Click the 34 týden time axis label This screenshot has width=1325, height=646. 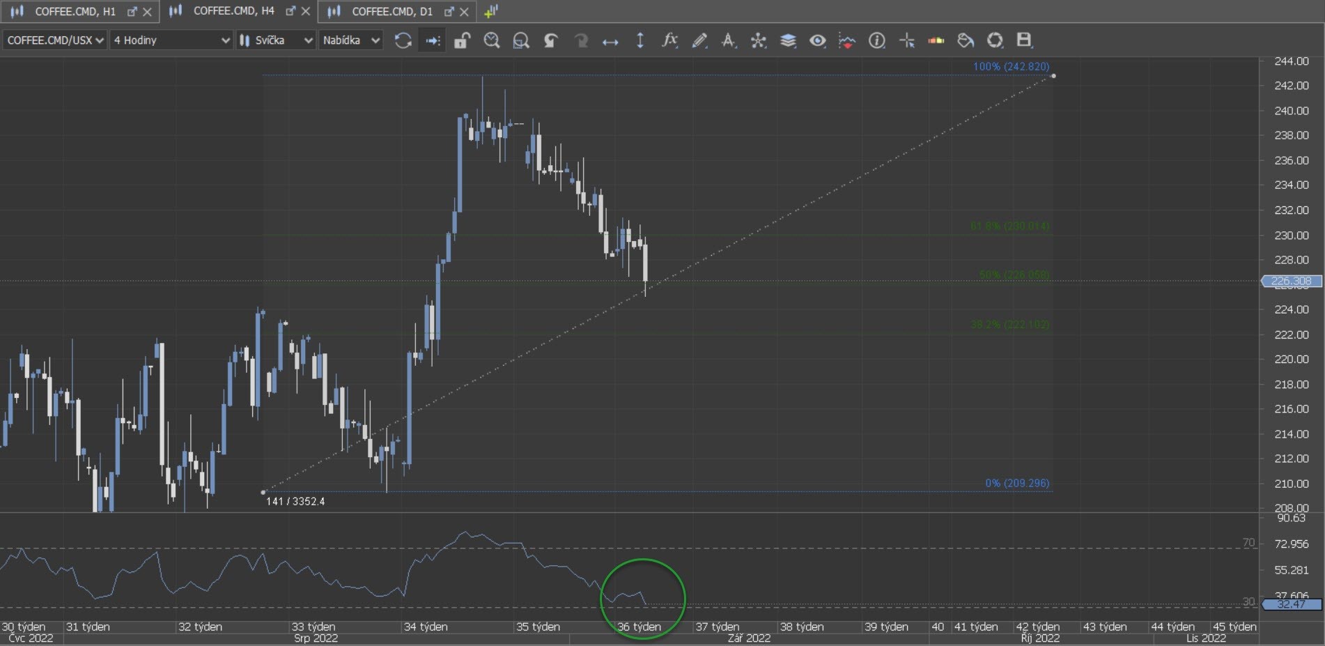[x=426, y=626]
